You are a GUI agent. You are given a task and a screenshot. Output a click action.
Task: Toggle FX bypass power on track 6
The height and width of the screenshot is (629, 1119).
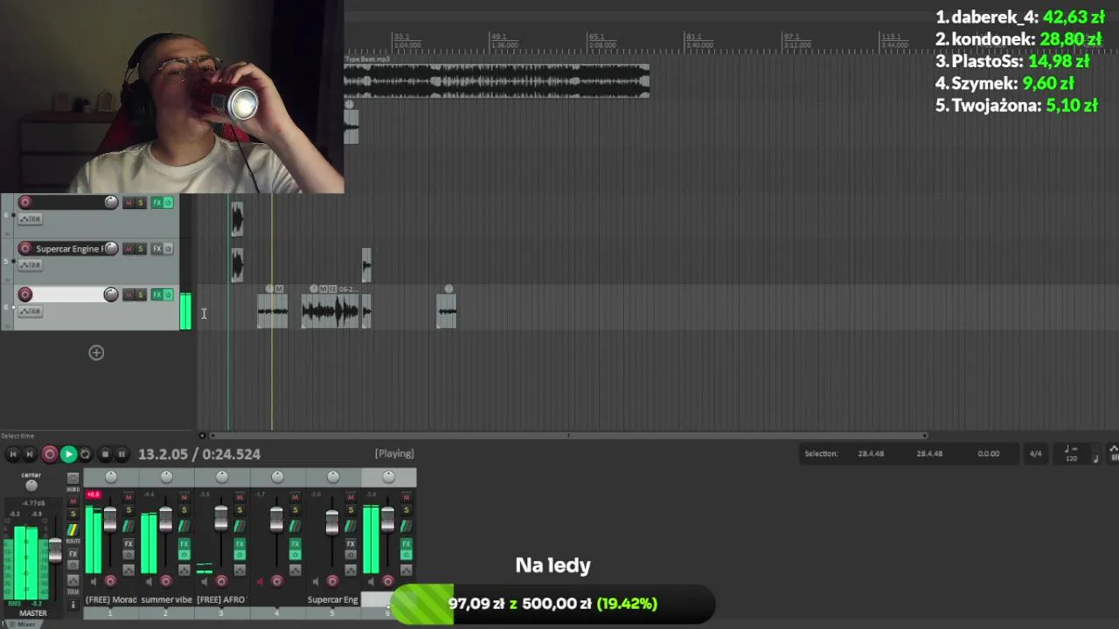pos(169,295)
